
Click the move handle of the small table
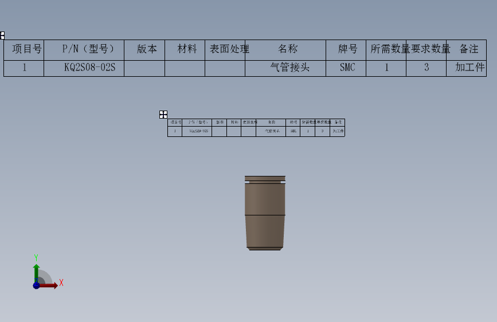tap(163, 115)
